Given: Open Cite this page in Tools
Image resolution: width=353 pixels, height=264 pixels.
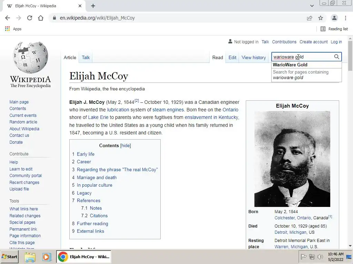Looking at the screenshot, I should point(22,242).
